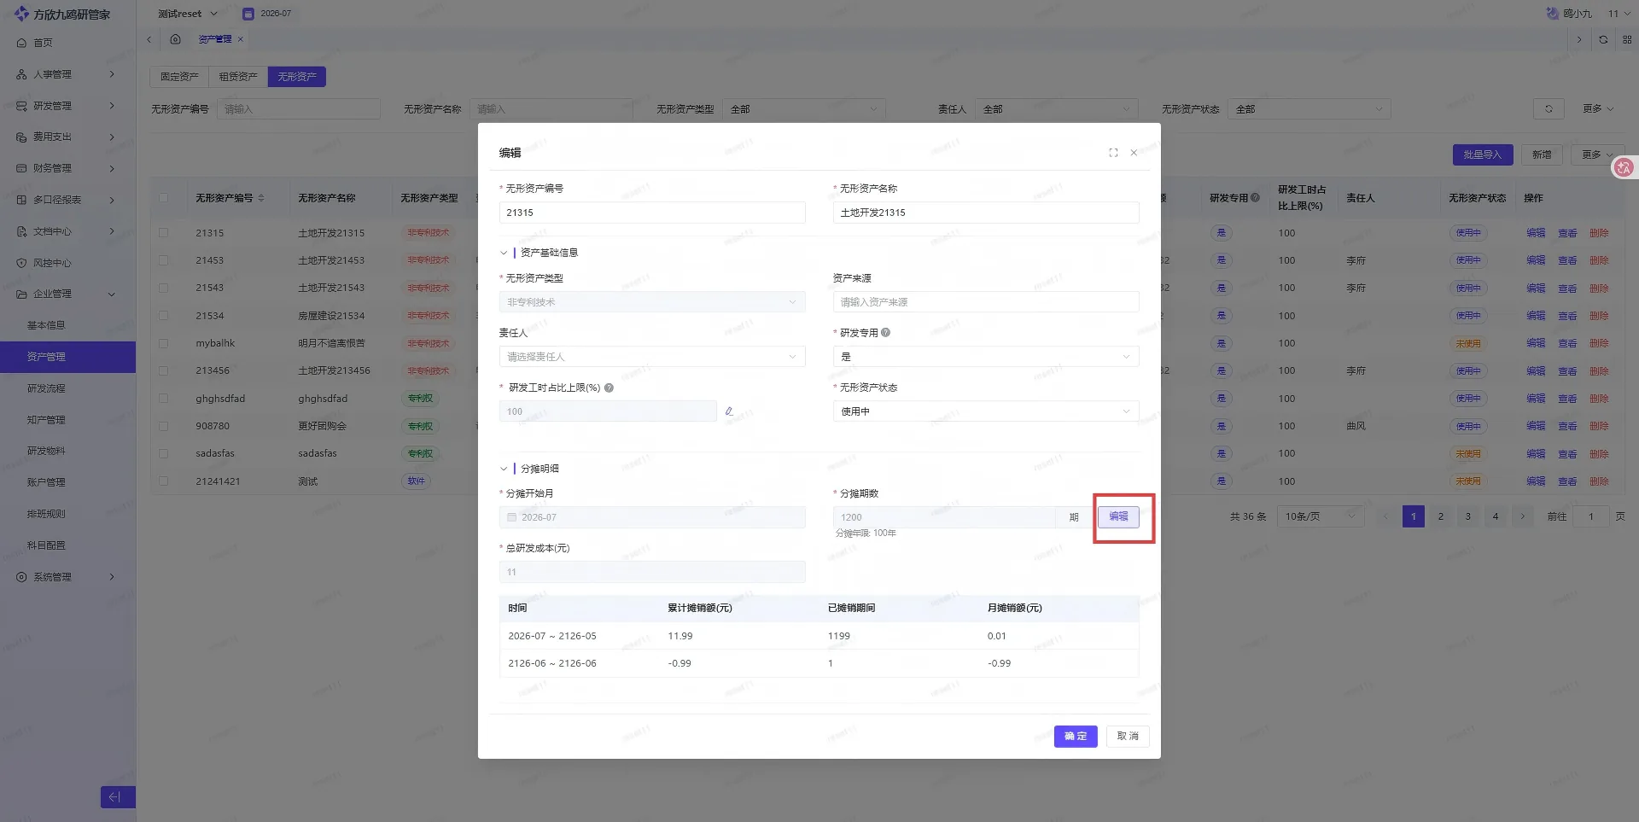Open the 研发专用 dropdown showing 是
Viewport: 1639px width, 822px height.
[986, 357]
